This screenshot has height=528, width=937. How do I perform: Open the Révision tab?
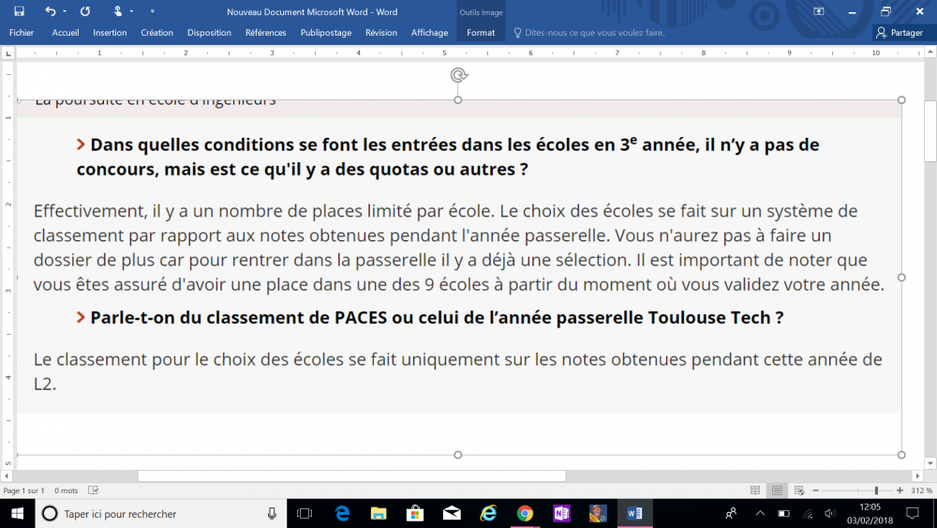point(381,33)
